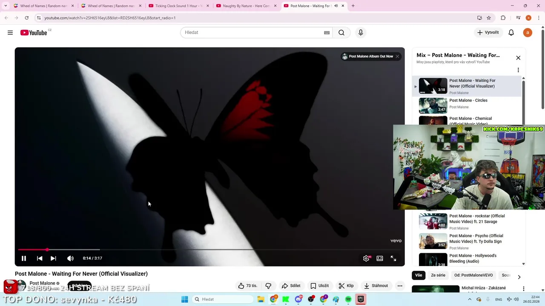Pause the video

click(24, 258)
